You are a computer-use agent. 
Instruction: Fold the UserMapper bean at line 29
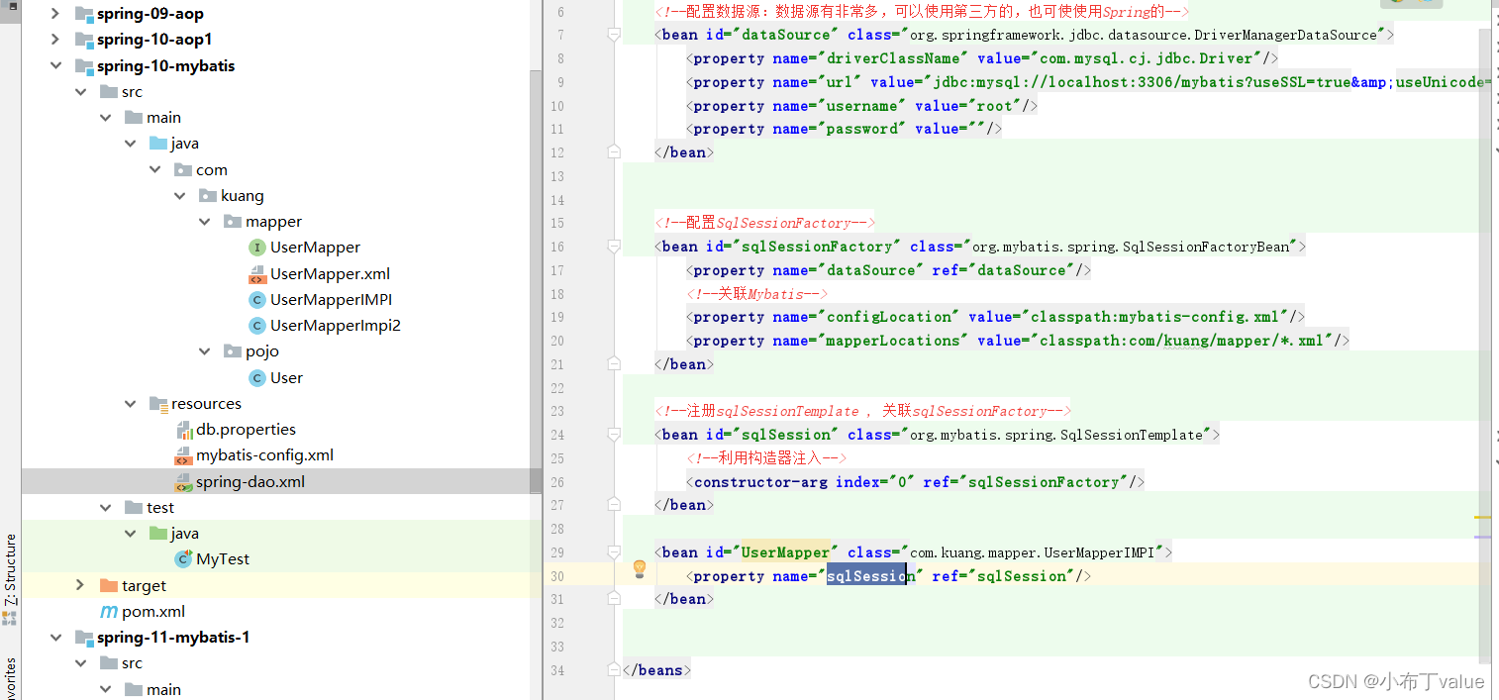click(x=614, y=552)
